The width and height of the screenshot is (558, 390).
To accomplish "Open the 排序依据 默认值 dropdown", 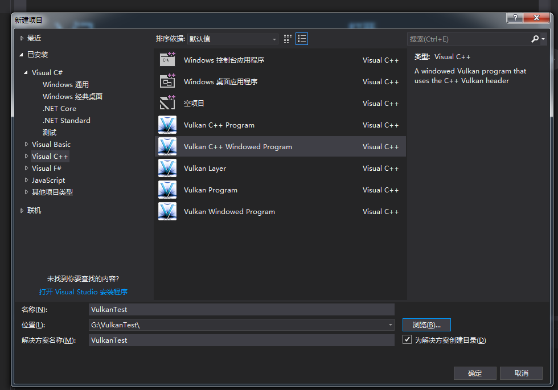I will 233,39.
